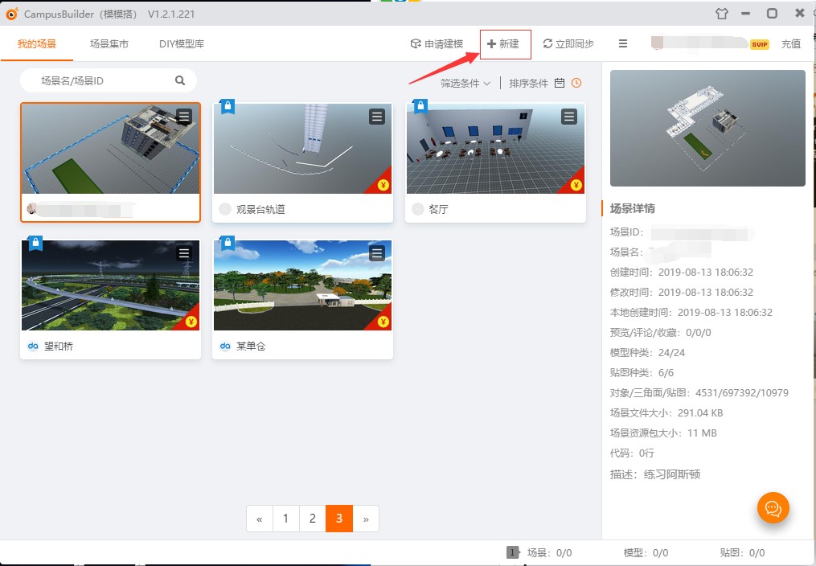
Task: Click the lock badge on 观景台轨道 card
Action: click(228, 106)
